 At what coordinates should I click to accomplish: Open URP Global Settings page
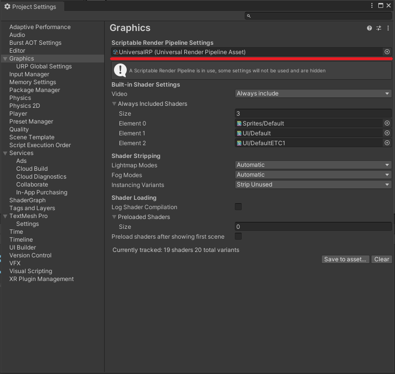(x=43, y=66)
